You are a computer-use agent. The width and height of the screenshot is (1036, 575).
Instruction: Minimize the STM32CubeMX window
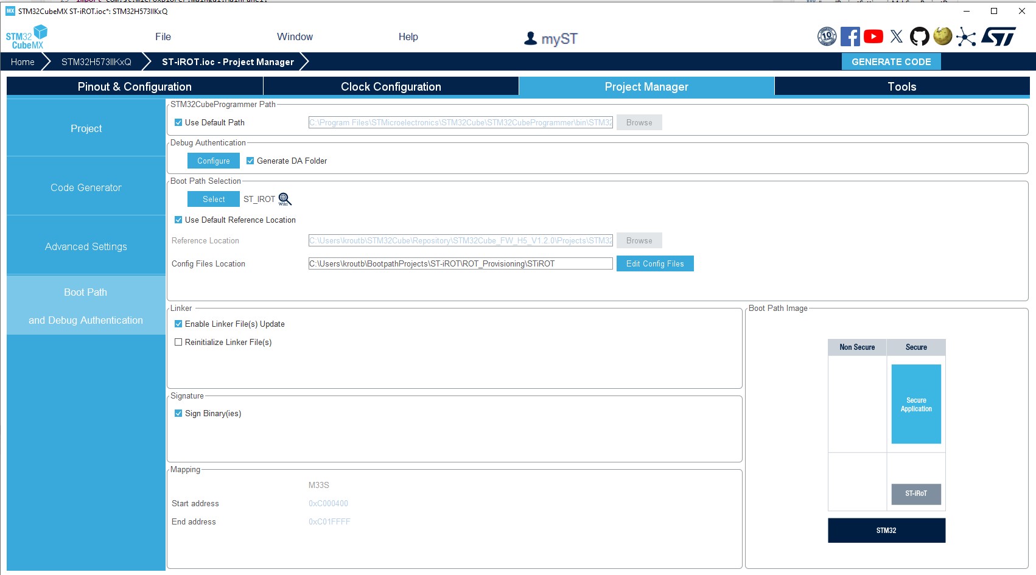[966, 11]
